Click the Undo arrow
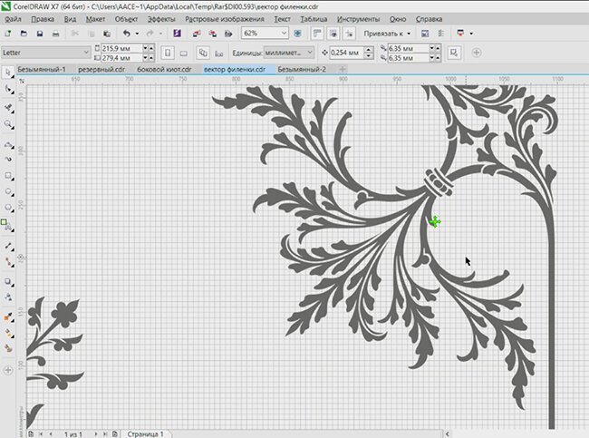589x438 pixels. [x=126, y=34]
